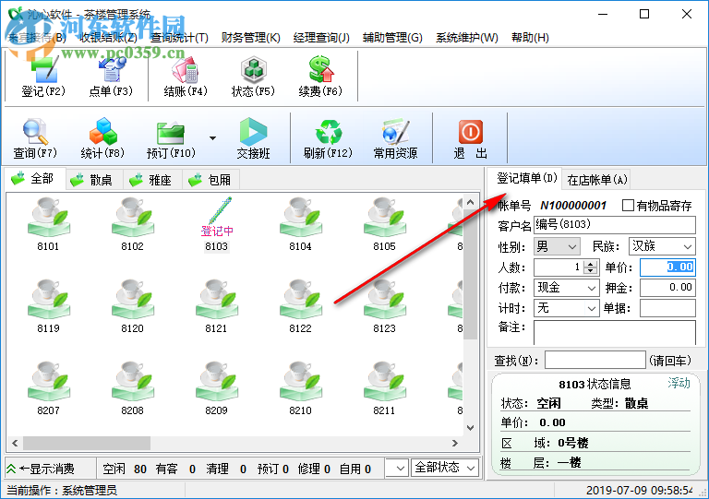The image size is (709, 499).
Task: Click the vertical scrollbar down arrow
Action: pos(470,428)
